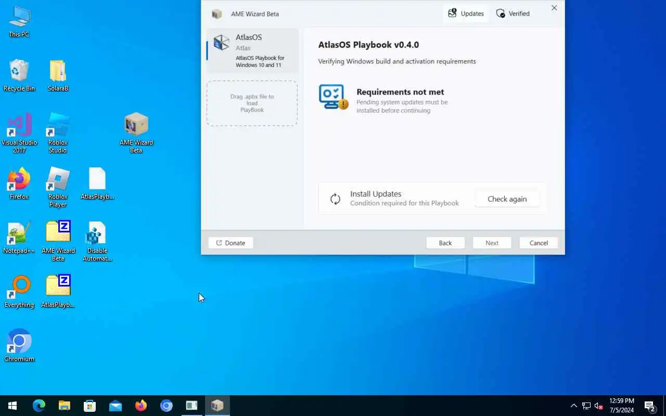Select the Chromium desktop shortcut
The height and width of the screenshot is (416, 666).
[19, 346]
